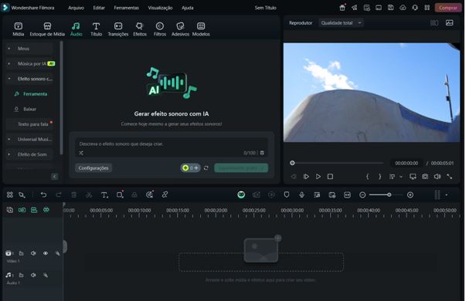Toggle the Video 1 track lock
Viewport: 466px width, 301px height.
[58, 253]
